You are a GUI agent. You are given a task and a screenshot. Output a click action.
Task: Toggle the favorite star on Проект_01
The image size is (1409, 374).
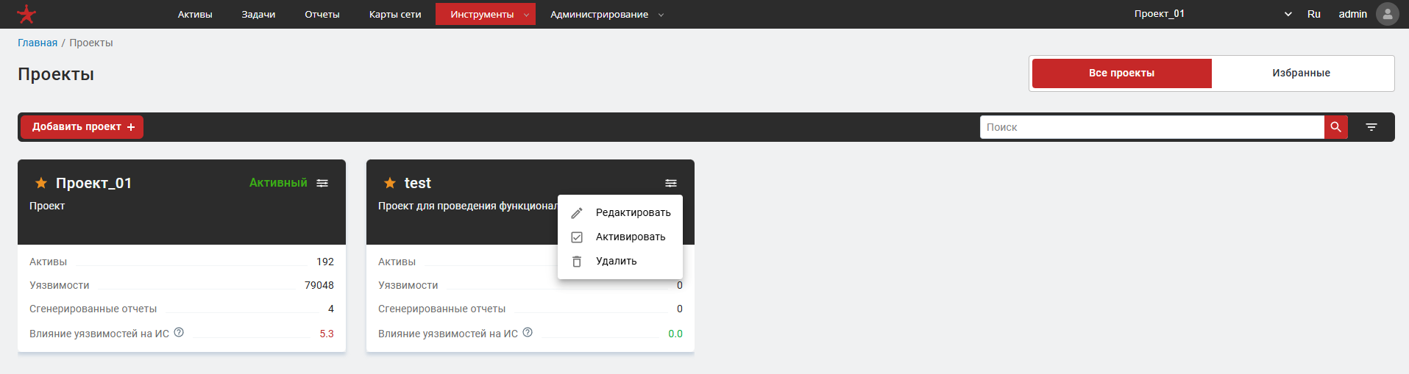41,183
